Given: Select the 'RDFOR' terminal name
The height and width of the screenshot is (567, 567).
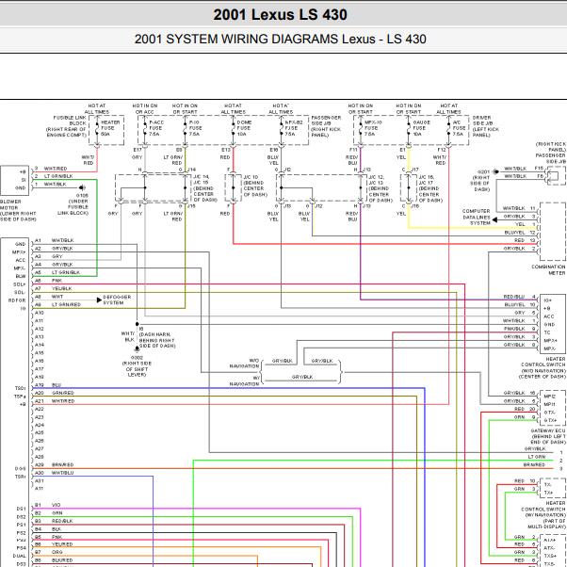Looking at the screenshot, I should point(17,300).
